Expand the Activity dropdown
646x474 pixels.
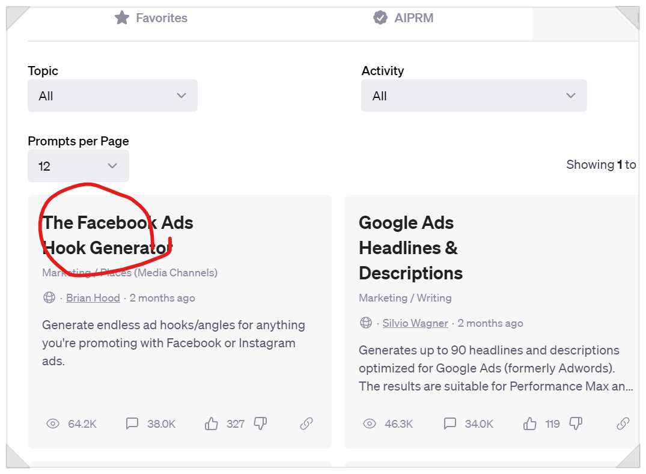point(474,96)
